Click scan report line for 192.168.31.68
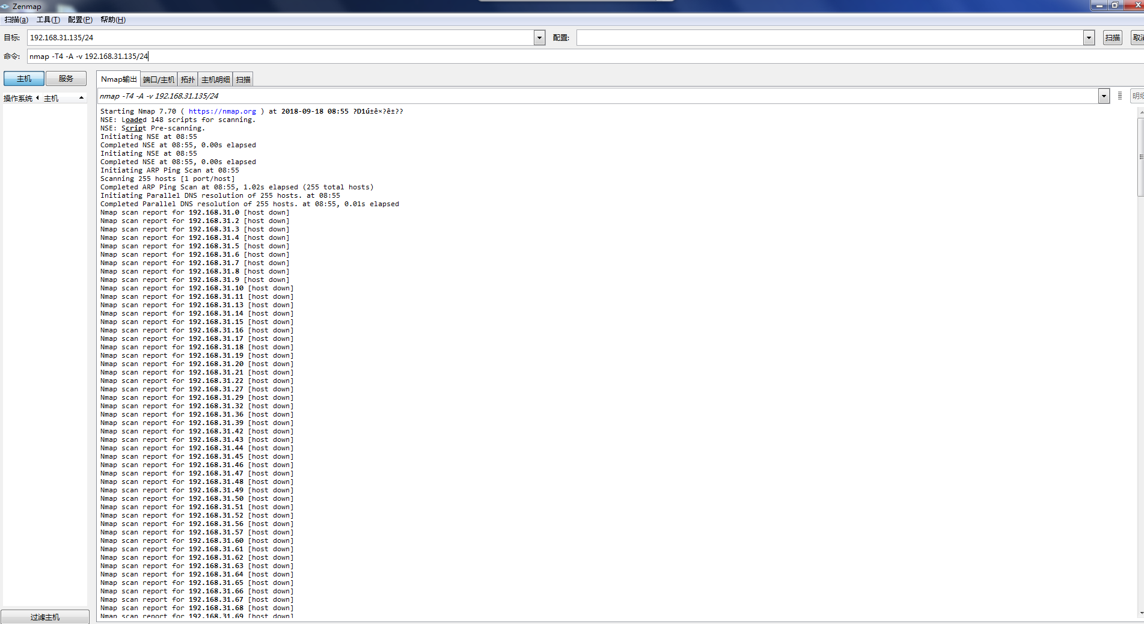The width and height of the screenshot is (1144, 624). [197, 608]
